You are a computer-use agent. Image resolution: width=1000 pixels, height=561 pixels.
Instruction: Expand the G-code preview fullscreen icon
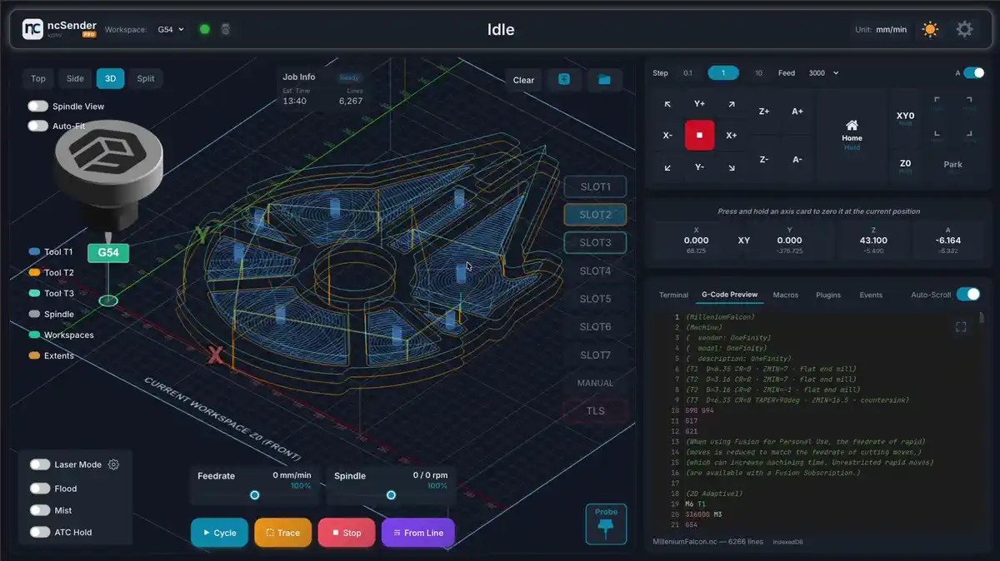point(961,327)
